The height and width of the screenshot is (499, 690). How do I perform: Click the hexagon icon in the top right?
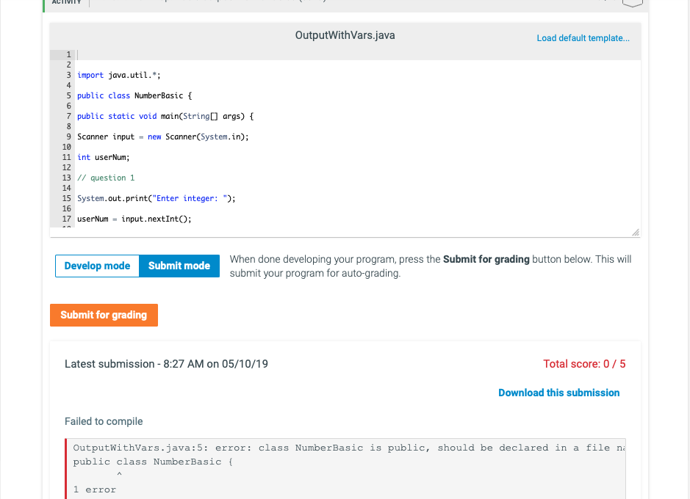pyautogui.click(x=633, y=3)
